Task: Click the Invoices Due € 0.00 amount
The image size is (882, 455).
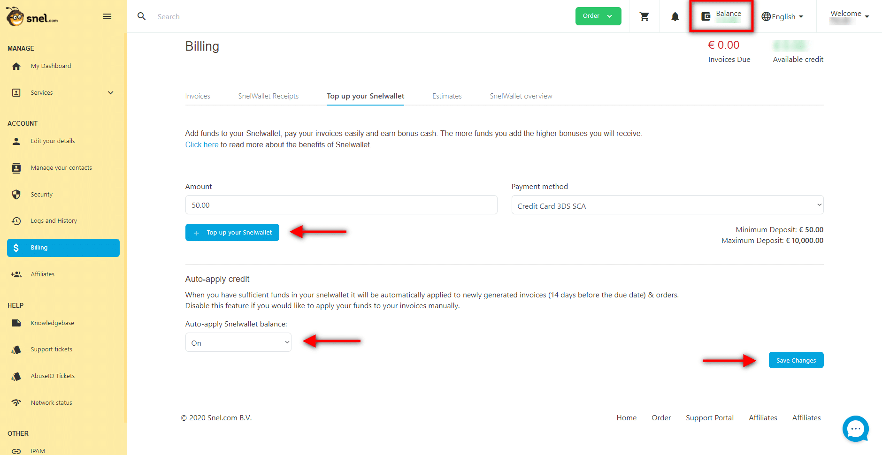Action: (x=723, y=45)
